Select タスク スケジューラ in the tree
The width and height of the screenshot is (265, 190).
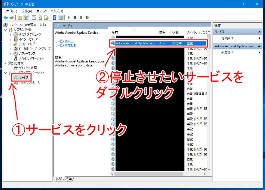coord(30,35)
